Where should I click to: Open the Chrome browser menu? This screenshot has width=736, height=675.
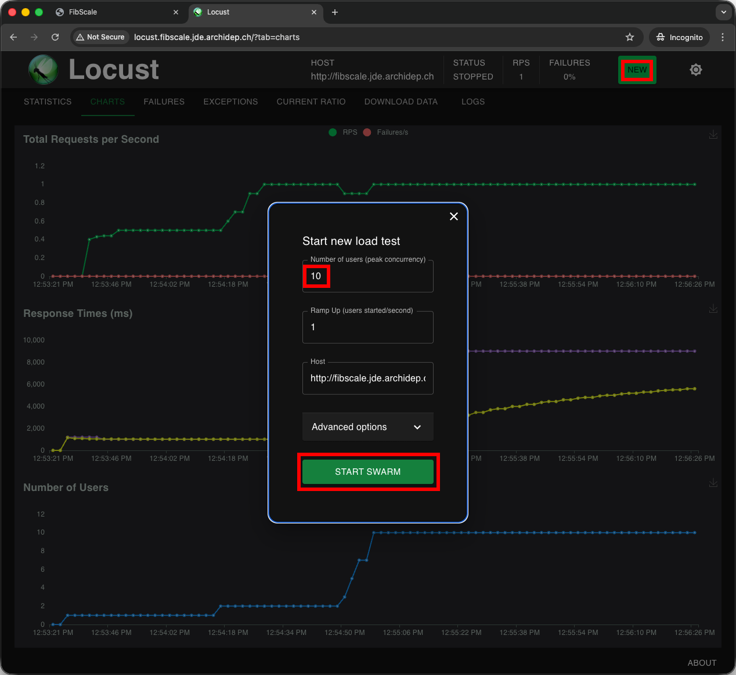[723, 37]
